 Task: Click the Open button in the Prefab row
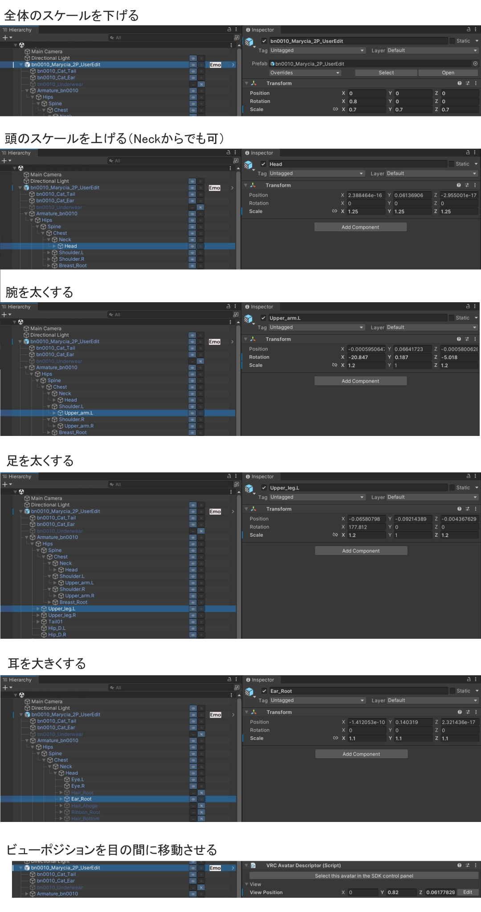click(448, 73)
